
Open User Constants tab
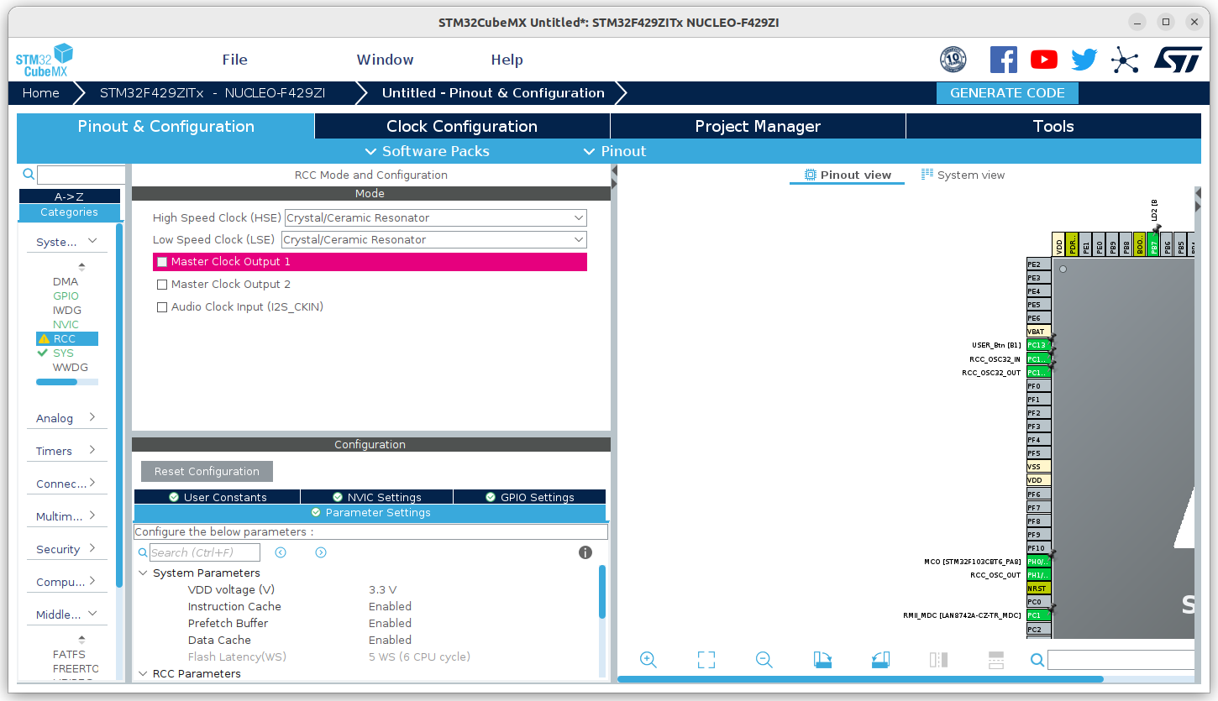(x=217, y=497)
